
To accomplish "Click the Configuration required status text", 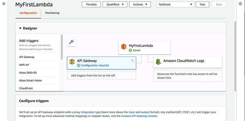I will click(x=95, y=65).
